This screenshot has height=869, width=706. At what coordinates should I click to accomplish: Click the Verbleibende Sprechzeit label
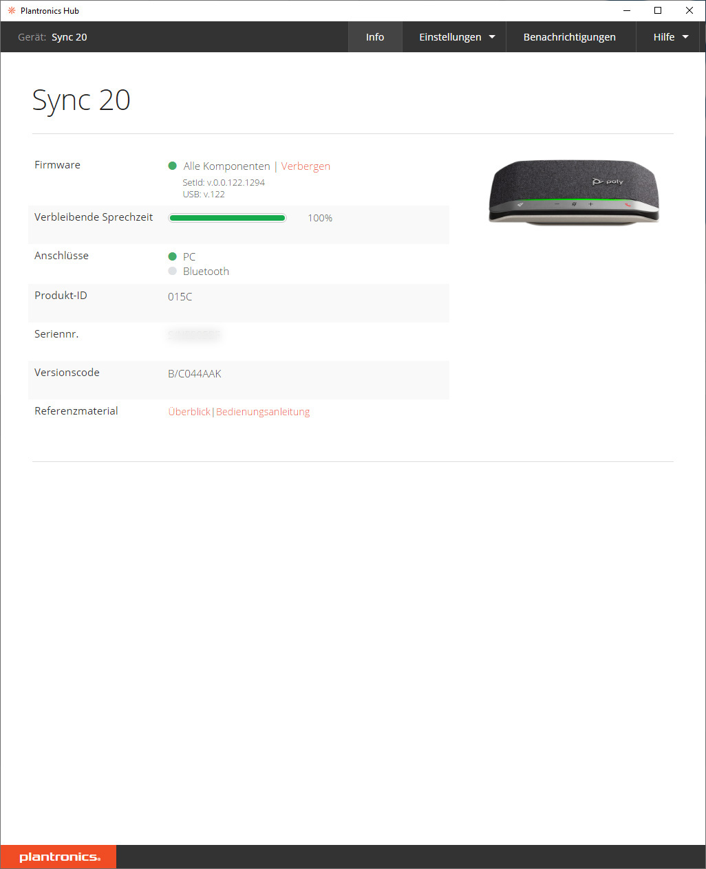click(94, 217)
